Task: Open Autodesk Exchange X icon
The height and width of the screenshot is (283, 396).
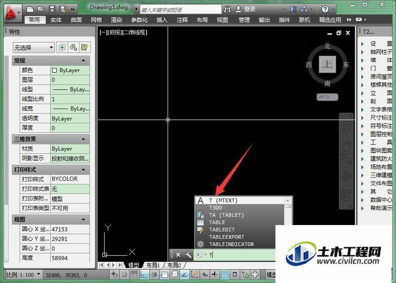Action: [x=293, y=9]
